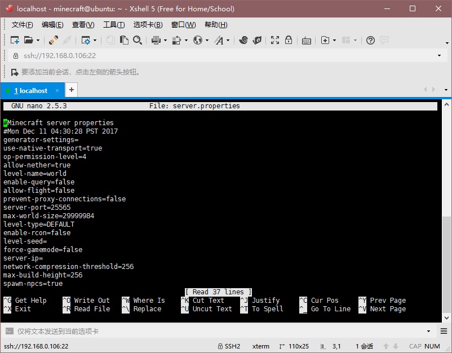
Task: Expand the dropdown beside the open folder icon
Action: tap(38, 41)
